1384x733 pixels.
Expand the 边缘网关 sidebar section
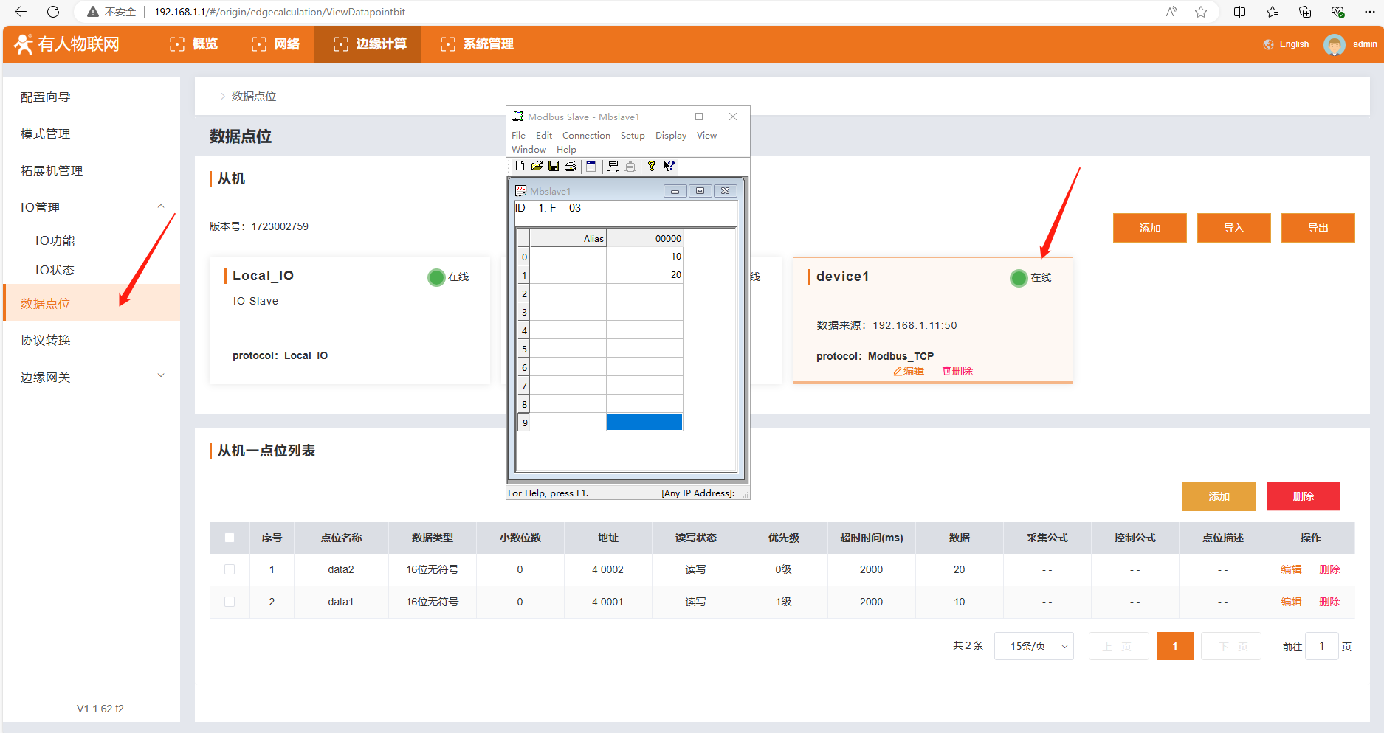pyautogui.click(x=161, y=376)
